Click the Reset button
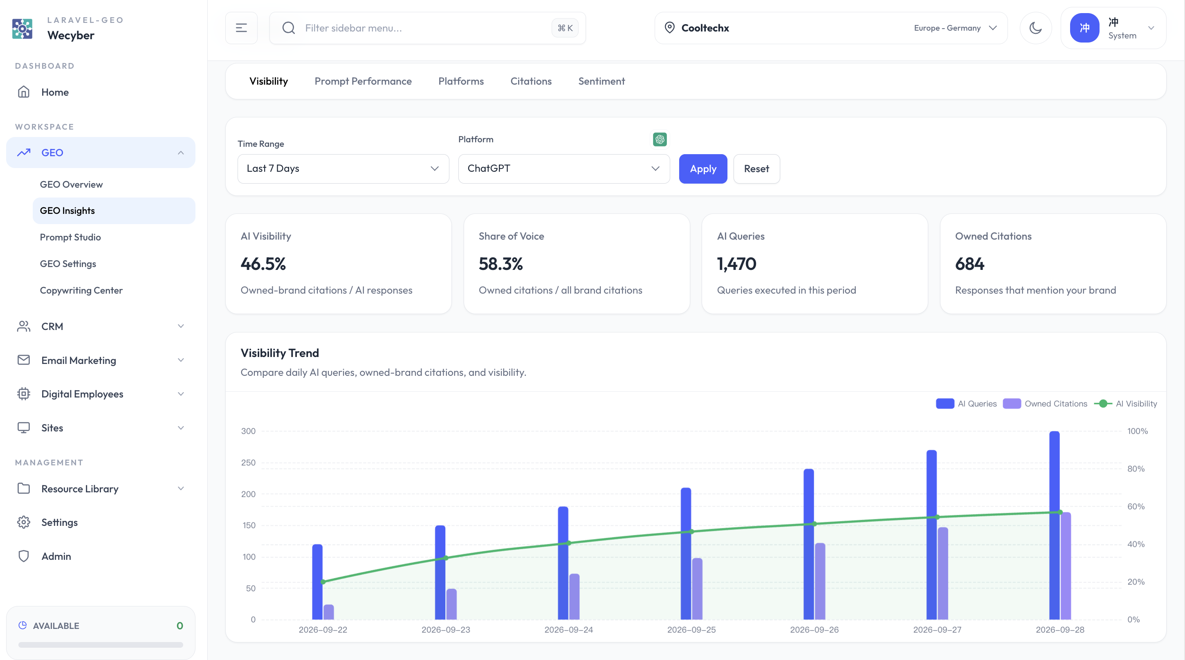The height and width of the screenshot is (660, 1185). (756, 169)
